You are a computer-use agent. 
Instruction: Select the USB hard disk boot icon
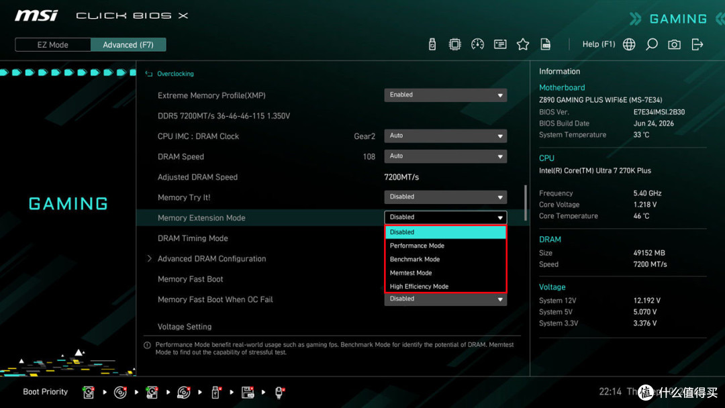coord(152,393)
